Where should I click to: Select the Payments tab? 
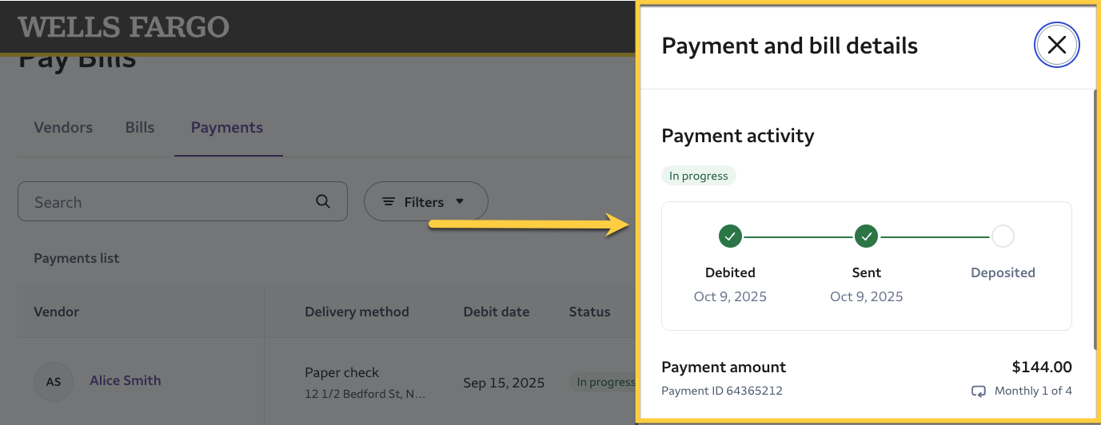(x=227, y=128)
